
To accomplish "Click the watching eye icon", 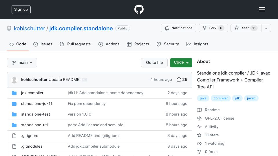I will [x=199, y=144].
